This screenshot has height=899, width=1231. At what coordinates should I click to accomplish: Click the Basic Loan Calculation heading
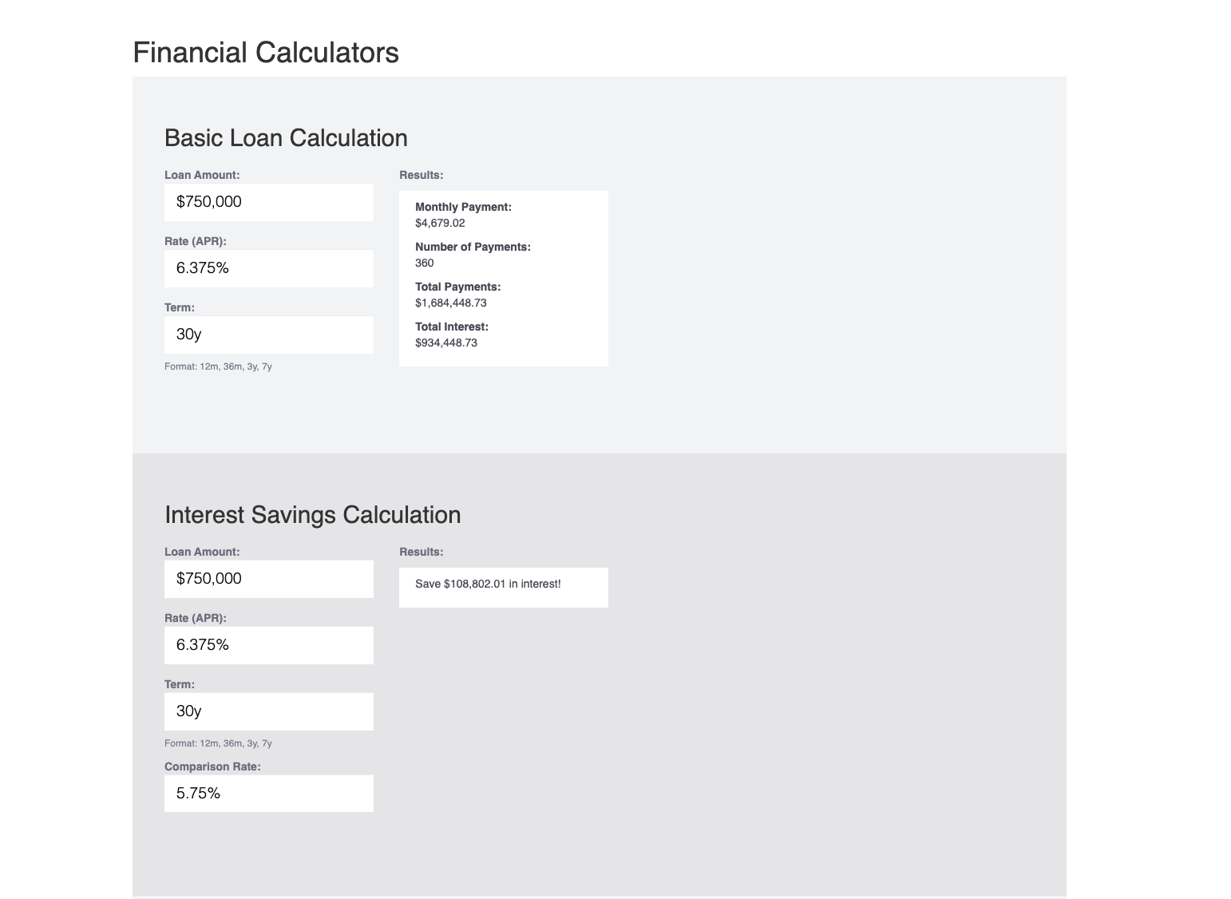tap(286, 137)
